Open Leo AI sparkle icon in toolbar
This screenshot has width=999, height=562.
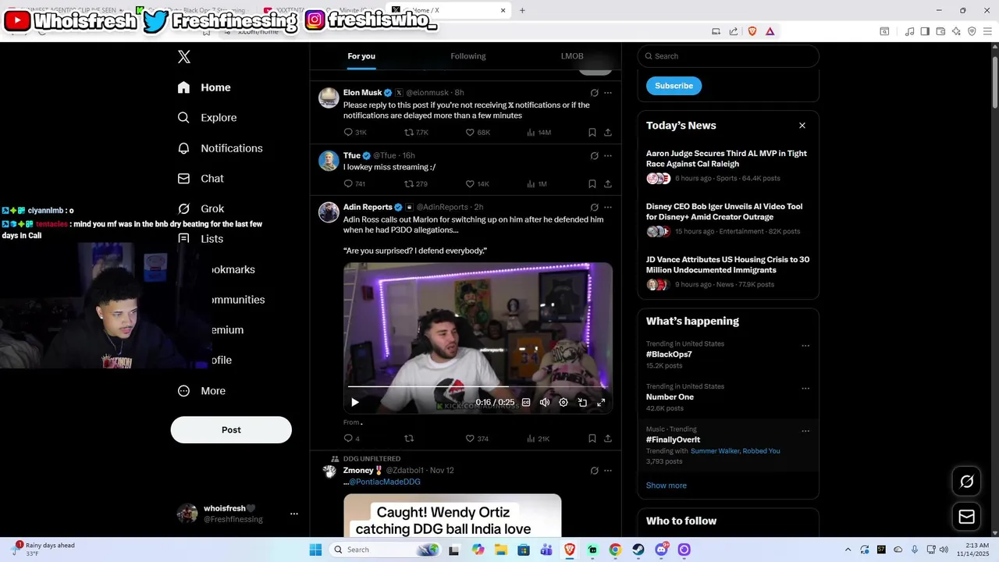(x=956, y=31)
